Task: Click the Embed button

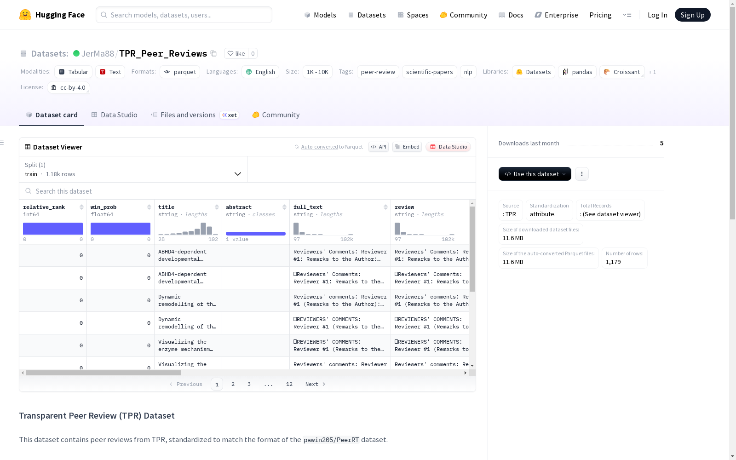Action: tap(407, 147)
